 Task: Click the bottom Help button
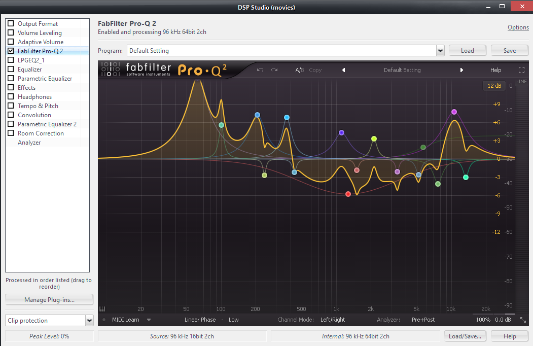pyautogui.click(x=509, y=336)
